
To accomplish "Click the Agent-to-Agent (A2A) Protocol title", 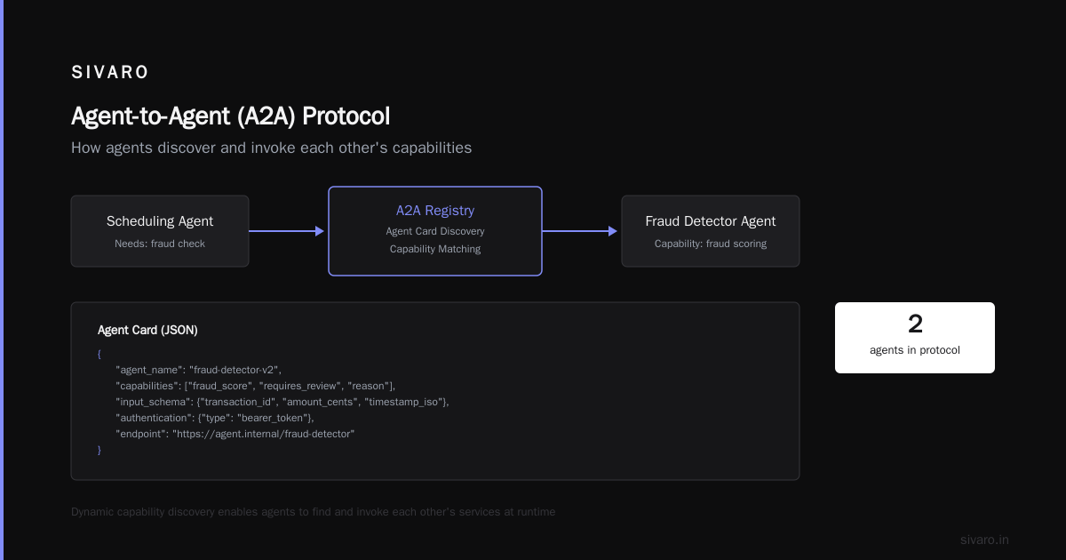I will [x=231, y=116].
